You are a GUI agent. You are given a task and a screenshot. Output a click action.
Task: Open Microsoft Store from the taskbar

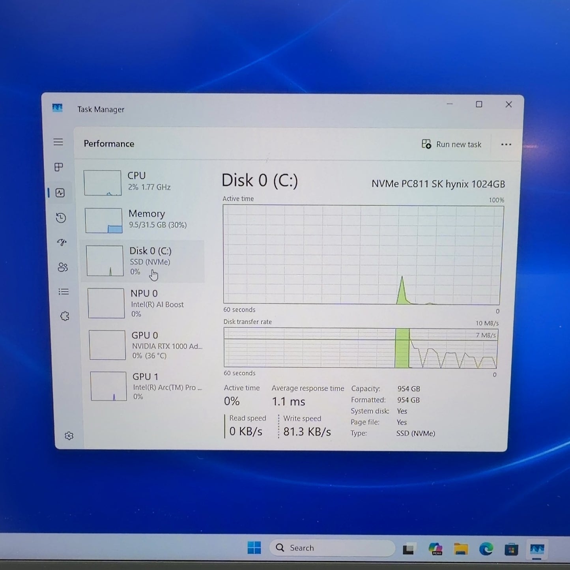click(x=511, y=549)
